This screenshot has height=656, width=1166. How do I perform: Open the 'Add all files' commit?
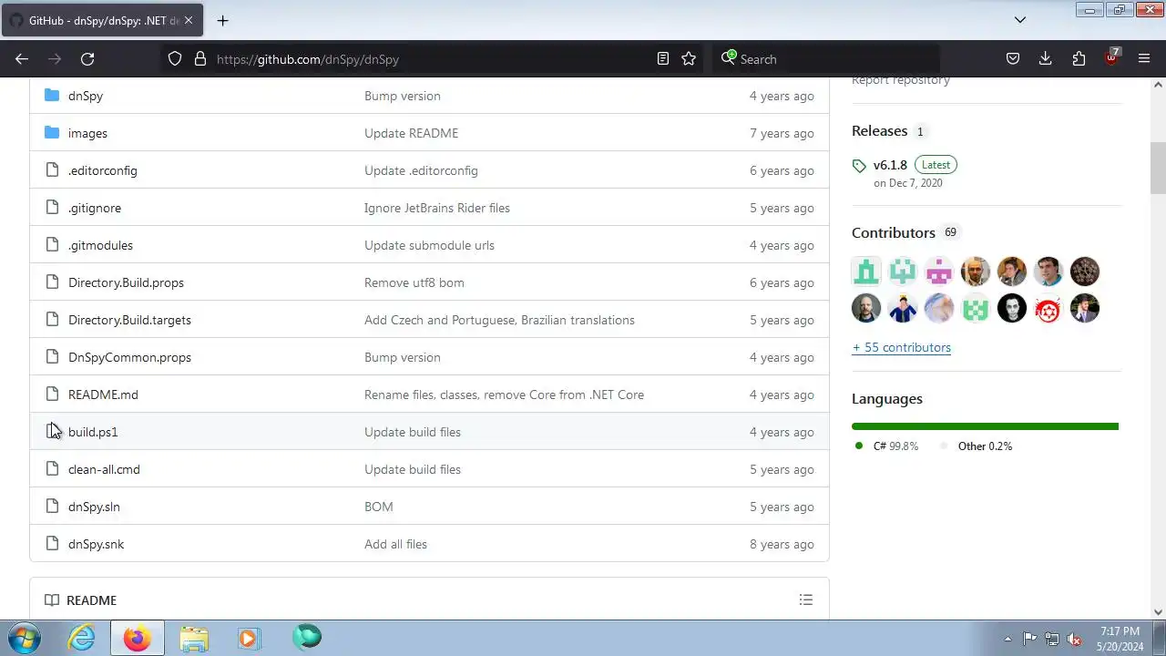(395, 544)
